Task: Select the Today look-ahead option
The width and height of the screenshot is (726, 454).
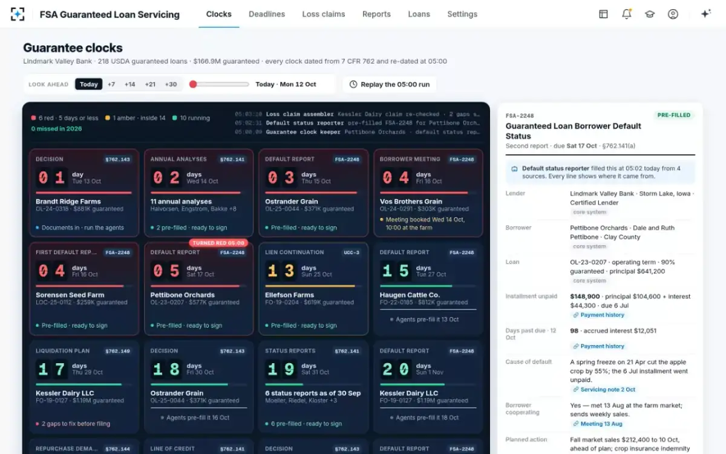Action: click(89, 84)
